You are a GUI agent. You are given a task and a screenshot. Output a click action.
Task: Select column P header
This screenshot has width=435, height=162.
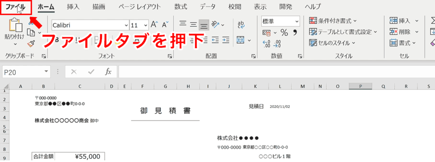360,86
